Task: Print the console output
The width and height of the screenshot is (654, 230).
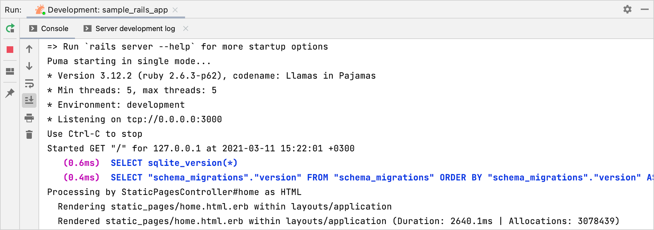Action: [29, 118]
